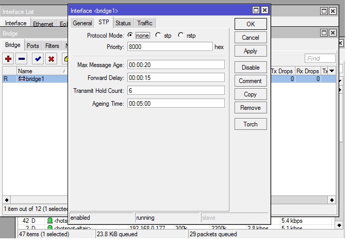Click the Find search box in Bridge window

click(x=320, y=59)
